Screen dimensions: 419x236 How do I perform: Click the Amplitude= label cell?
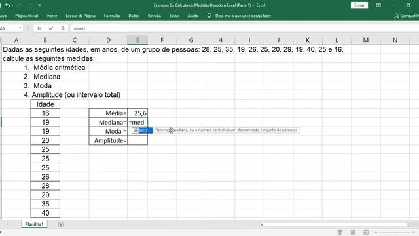pyautogui.click(x=108, y=140)
